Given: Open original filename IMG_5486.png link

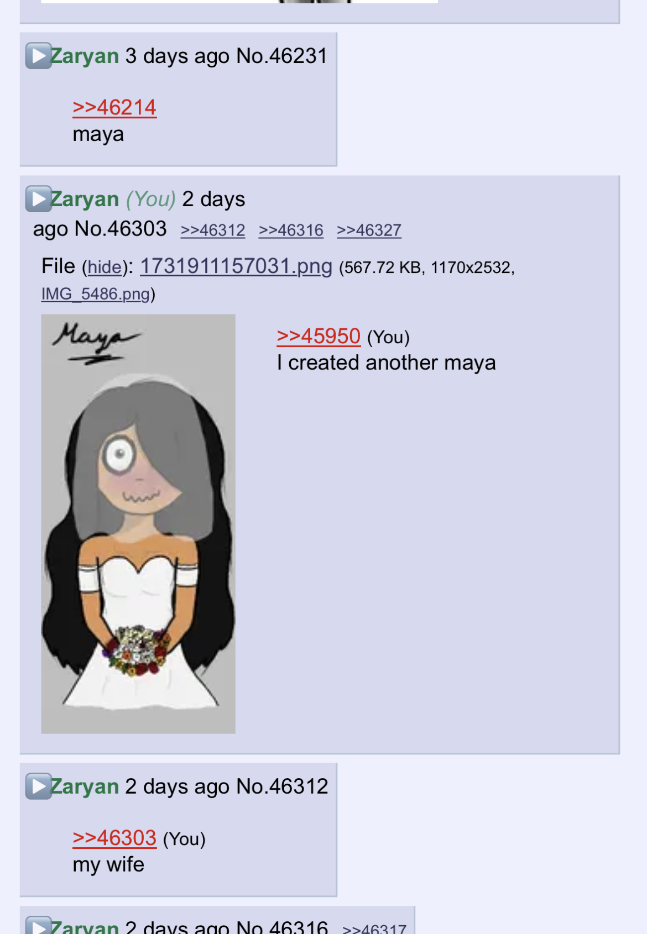Looking at the screenshot, I should coord(96,294).
